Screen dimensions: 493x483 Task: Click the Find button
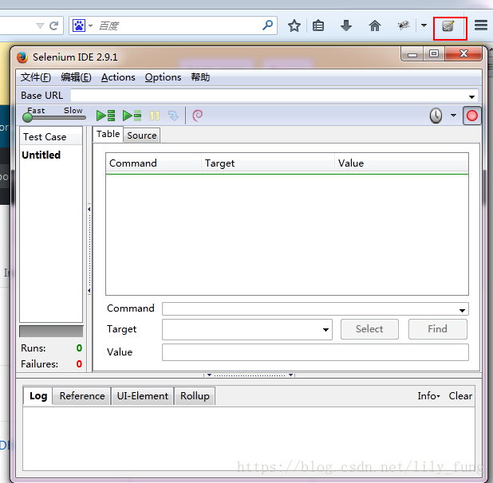pyautogui.click(x=437, y=329)
